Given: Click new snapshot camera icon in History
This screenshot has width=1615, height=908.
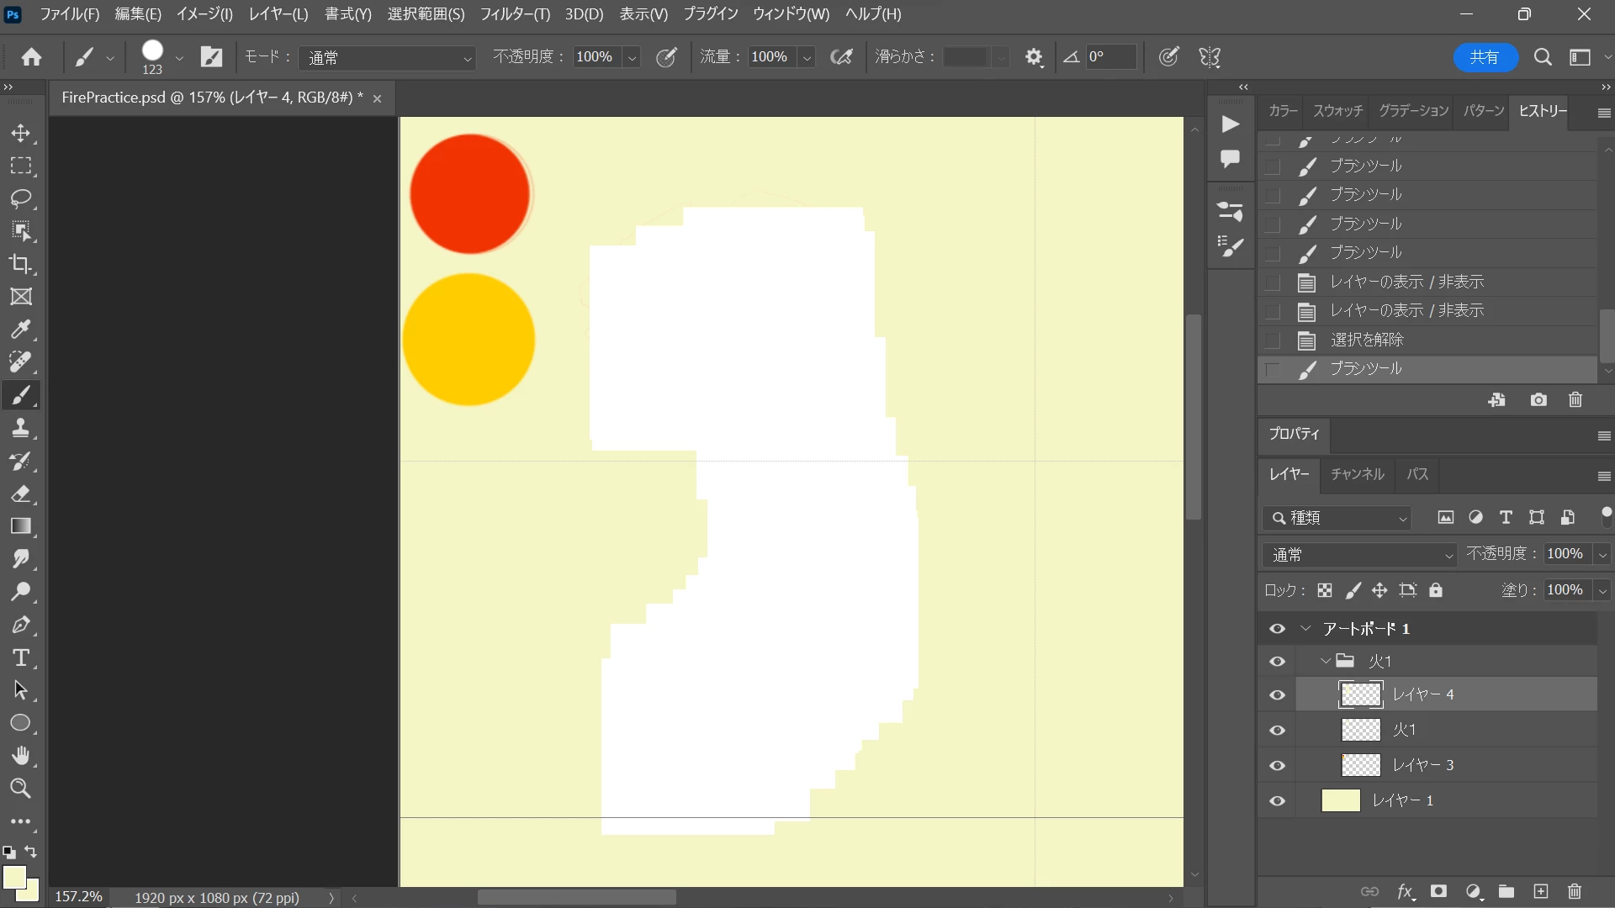Looking at the screenshot, I should pos(1538,400).
